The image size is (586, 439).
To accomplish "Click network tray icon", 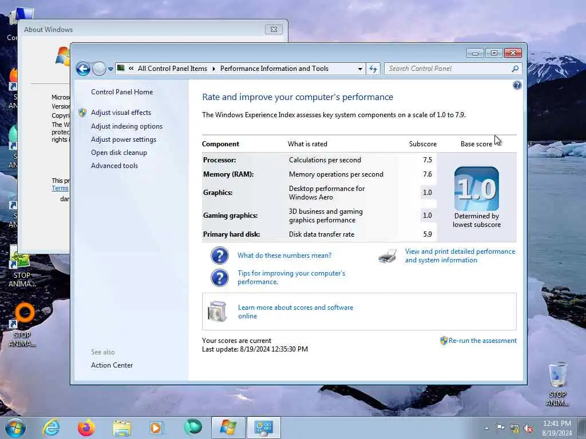I will click(x=514, y=429).
